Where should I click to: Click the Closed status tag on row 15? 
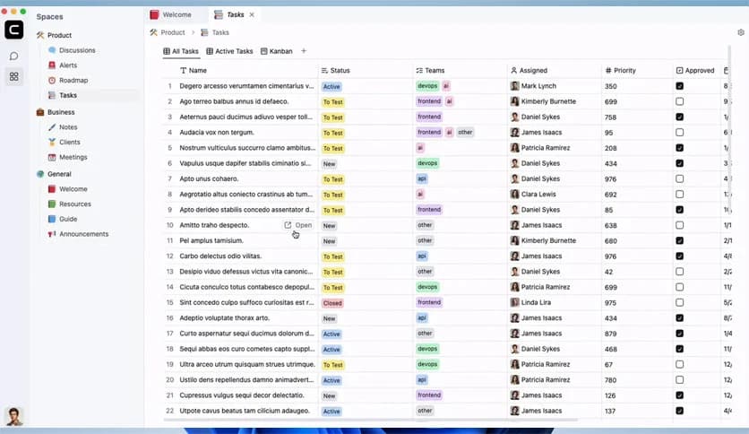tap(332, 303)
